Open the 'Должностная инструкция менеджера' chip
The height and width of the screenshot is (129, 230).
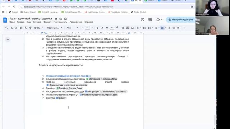point(67,85)
